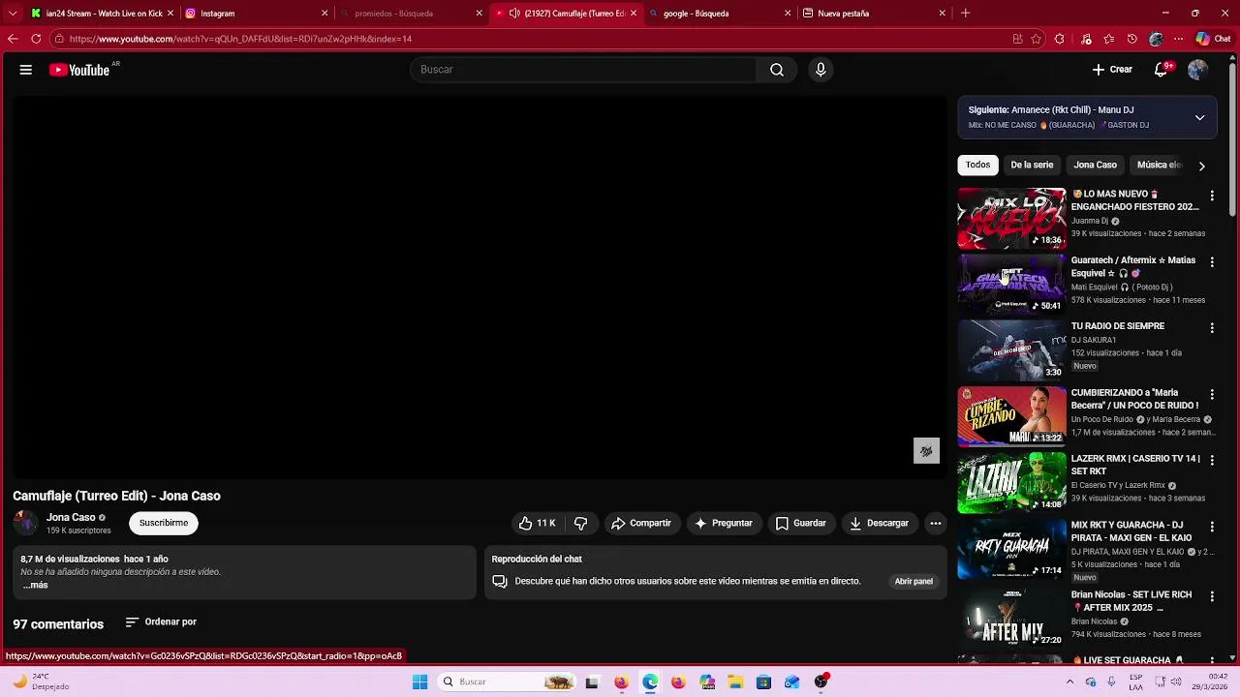Share the video via Compartir
Viewport: 1240px width, 697px height.
[x=640, y=523]
